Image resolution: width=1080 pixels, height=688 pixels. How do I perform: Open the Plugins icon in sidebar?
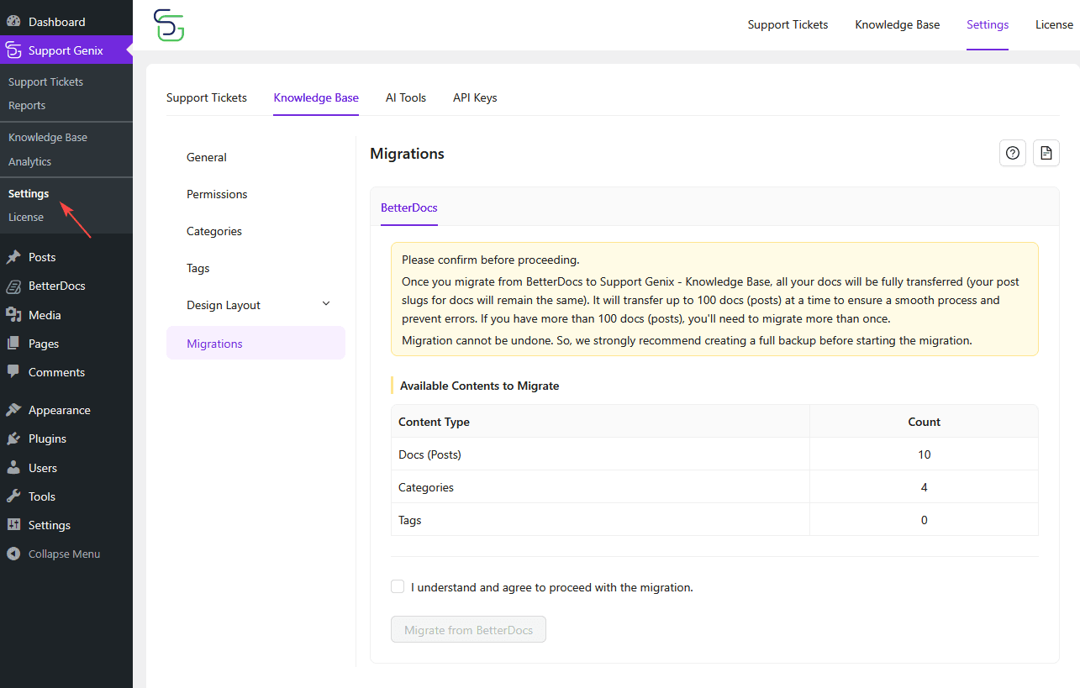(14, 438)
